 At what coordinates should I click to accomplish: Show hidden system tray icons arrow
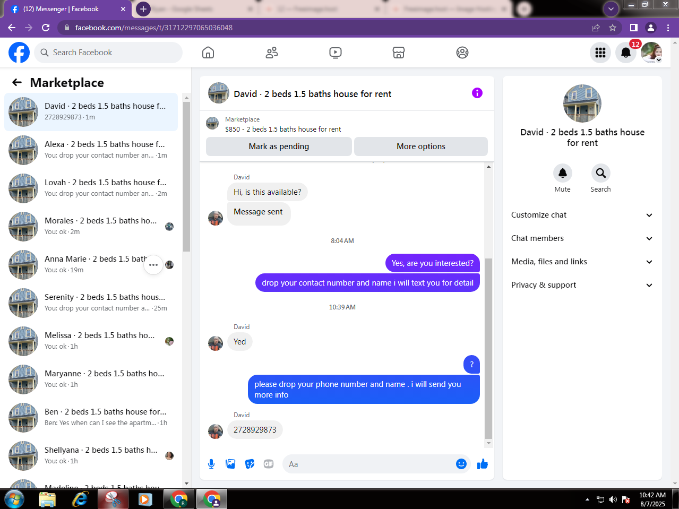pyautogui.click(x=587, y=499)
